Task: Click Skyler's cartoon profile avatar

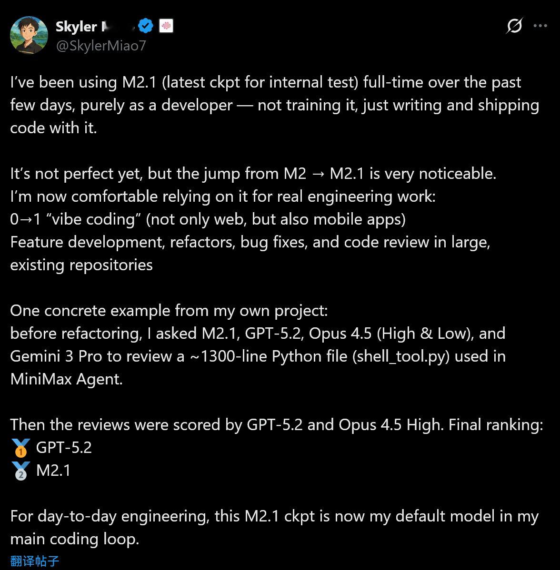Action: (x=29, y=35)
